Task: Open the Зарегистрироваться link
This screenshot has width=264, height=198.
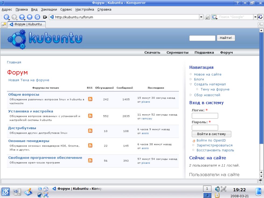Action: pyautogui.click(x=214, y=145)
